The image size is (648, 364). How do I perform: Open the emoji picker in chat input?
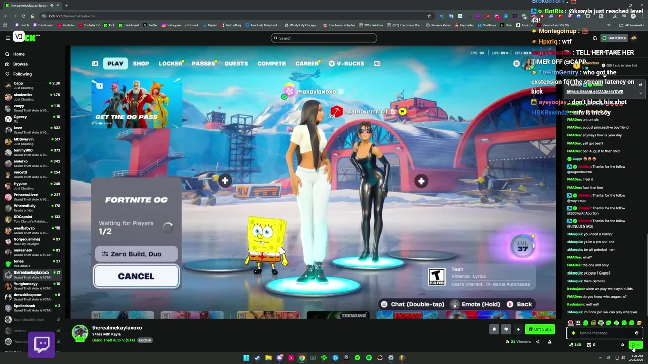click(x=636, y=333)
